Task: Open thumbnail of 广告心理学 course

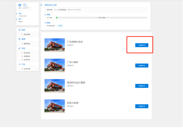Action: [55, 65]
